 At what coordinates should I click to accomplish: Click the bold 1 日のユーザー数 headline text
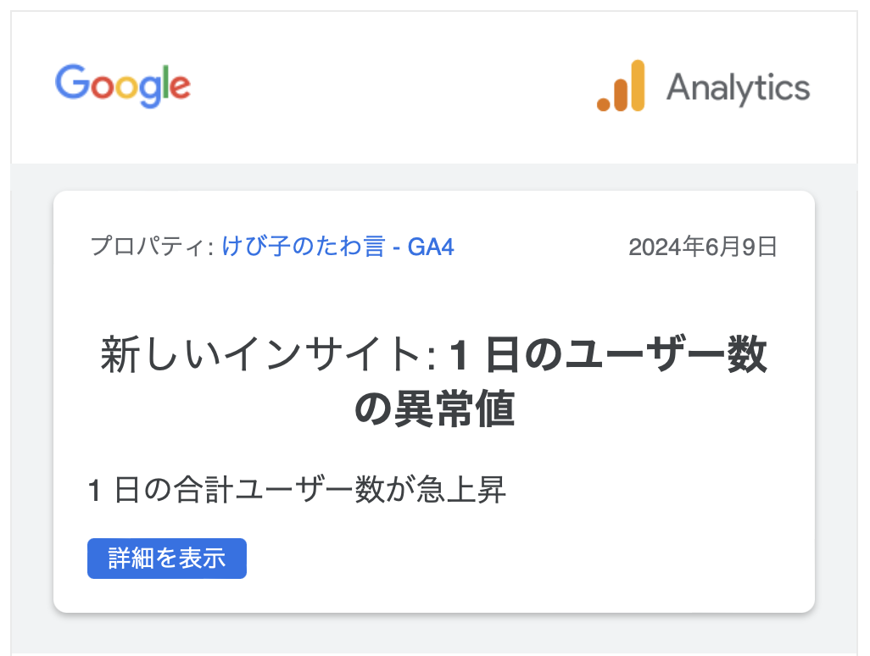(x=607, y=356)
